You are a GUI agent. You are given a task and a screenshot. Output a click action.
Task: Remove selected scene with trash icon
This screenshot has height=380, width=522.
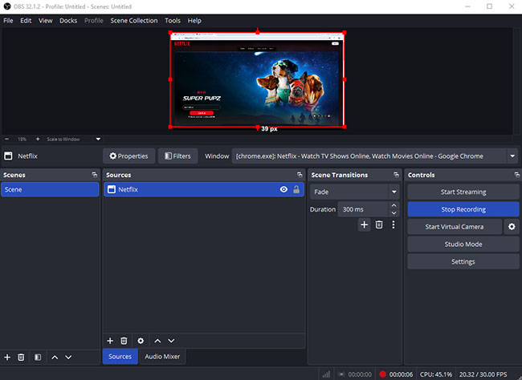click(x=21, y=357)
